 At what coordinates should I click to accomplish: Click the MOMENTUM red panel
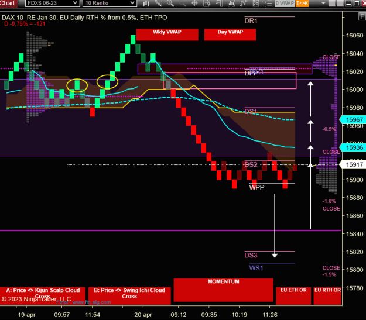(223, 290)
